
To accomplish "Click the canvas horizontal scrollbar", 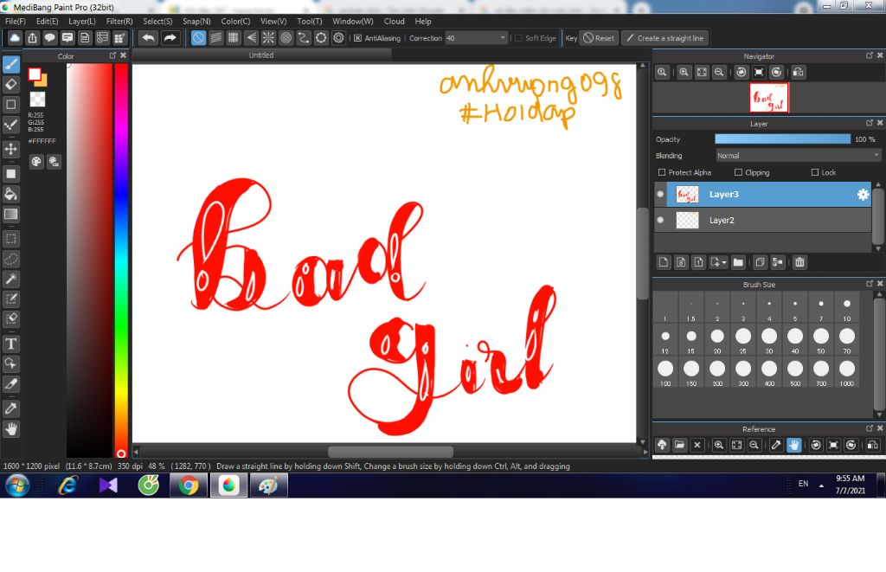I will coord(390,452).
